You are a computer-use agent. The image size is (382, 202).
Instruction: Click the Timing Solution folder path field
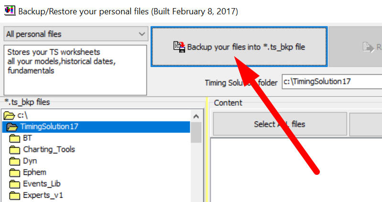pos(331,81)
